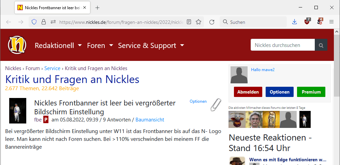The width and height of the screenshot is (340, 165).
Task: Open the Service breadcrumb link
Action: [52, 68]
